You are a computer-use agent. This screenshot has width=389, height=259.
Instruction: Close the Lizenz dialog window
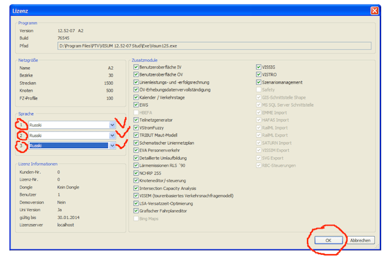coord(374,10)
